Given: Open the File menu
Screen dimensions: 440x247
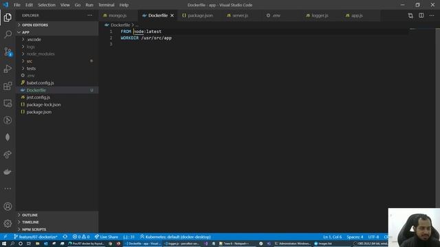Looking at the screenshot, I should click(17, 5).
